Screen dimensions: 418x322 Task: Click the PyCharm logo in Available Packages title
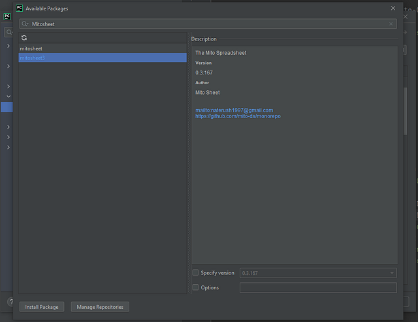19,8
